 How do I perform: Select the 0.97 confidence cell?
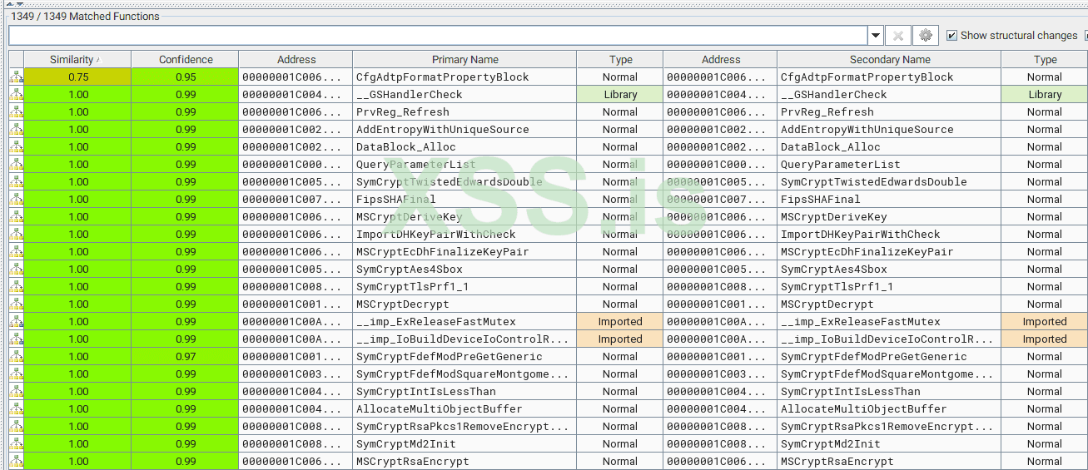185,357
